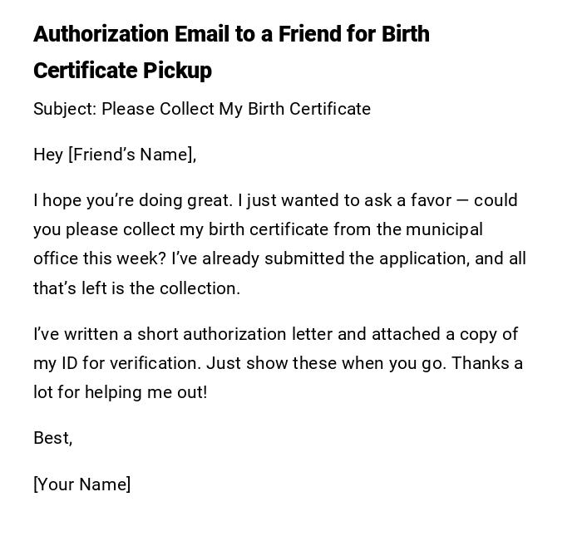Select the "[Friend's Name]" placeholder

click(132, 155)
